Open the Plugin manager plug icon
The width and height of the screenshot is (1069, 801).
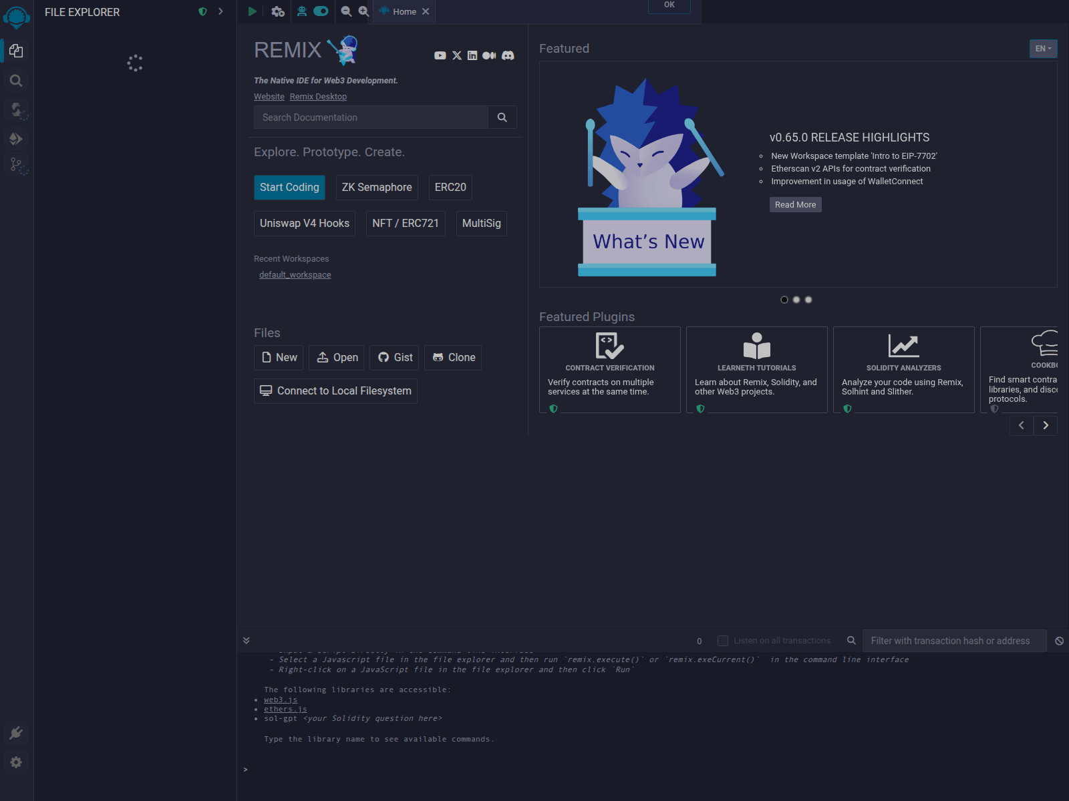pyautogui.click(x=16, y=733)
